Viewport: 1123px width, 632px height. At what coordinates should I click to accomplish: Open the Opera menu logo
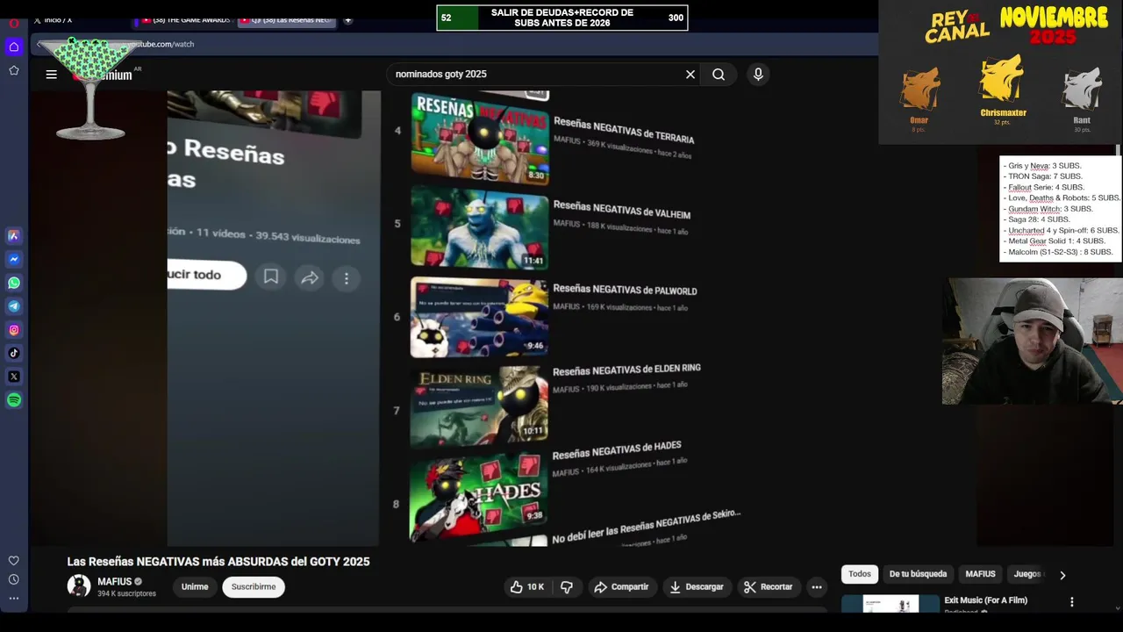[x=14, y=24]
